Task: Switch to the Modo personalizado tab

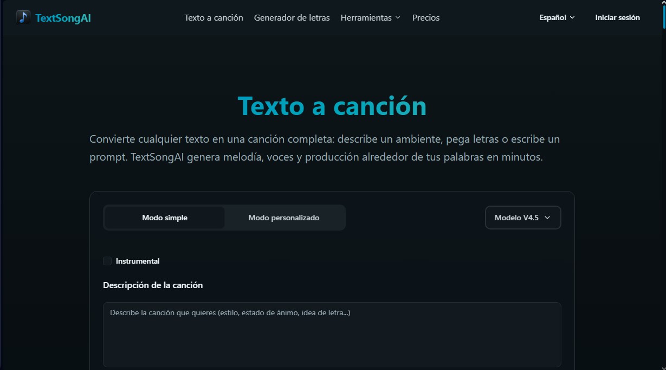Action: pos(284,218)
